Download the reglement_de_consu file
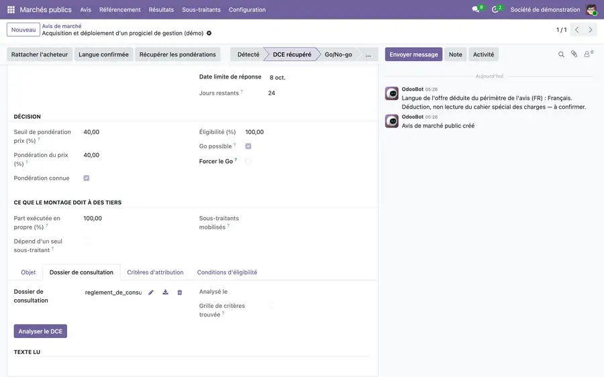This screenshot has width=604, height=377. point(165,292)
